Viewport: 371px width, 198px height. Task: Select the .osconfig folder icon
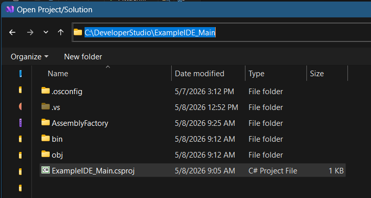(46, 91)
